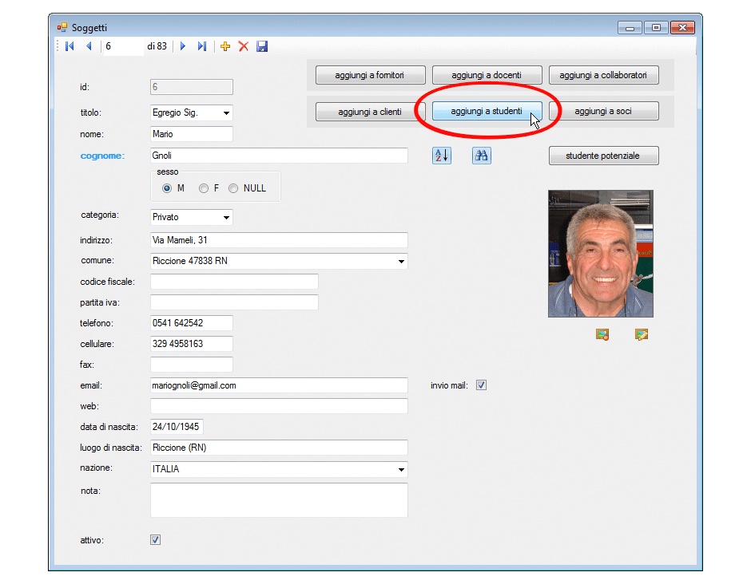
Task: Click empty web field
Action: coord(279,406)
